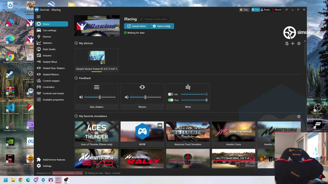Select Arduino in the sidebar
This screenshot has width=328, height=184.
[x=52, y=55]
